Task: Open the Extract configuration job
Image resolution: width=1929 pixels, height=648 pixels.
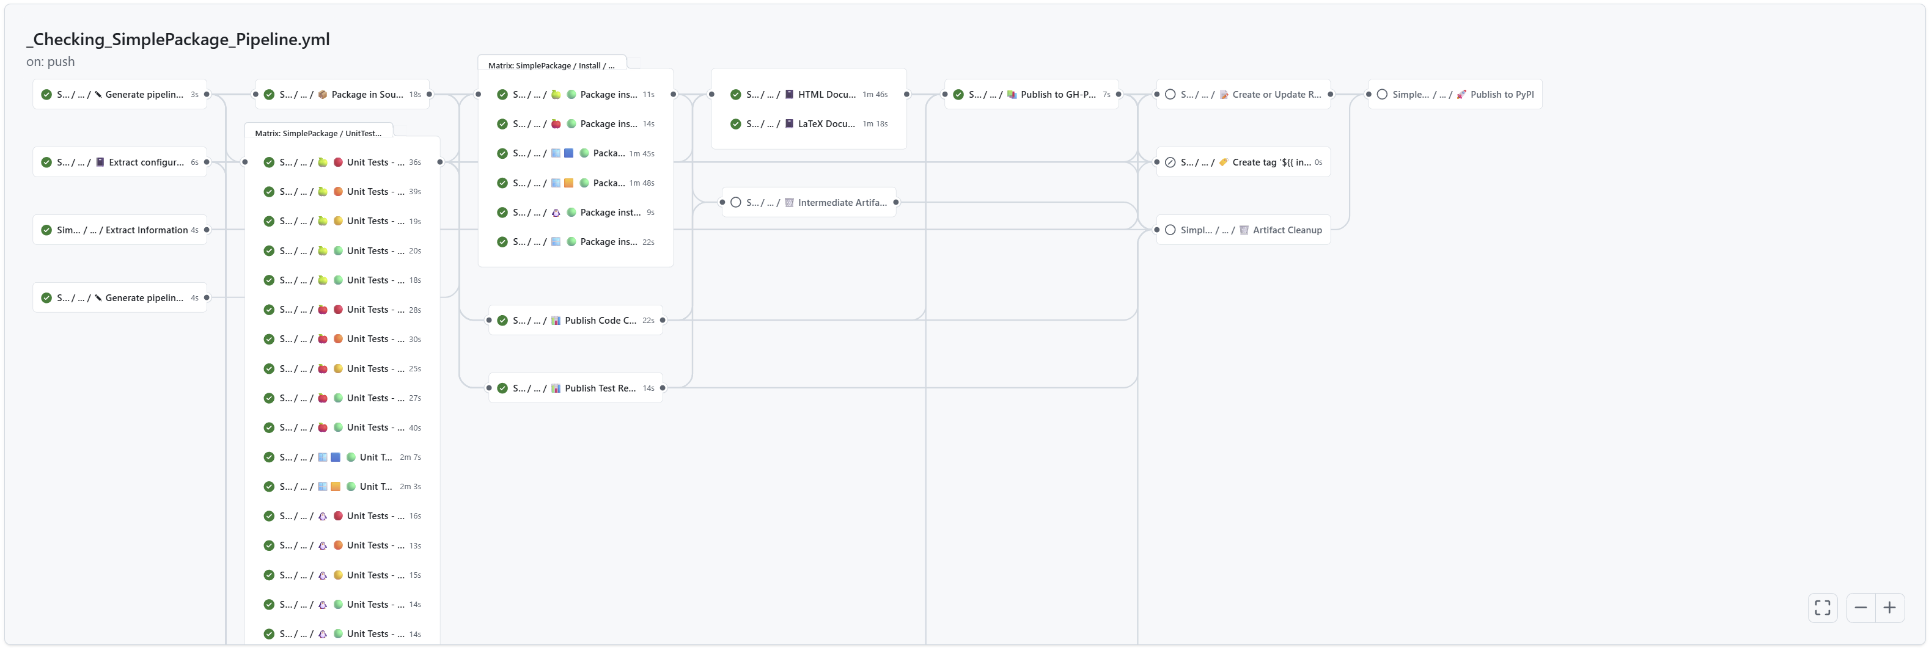Action: [x=145, y=162]
